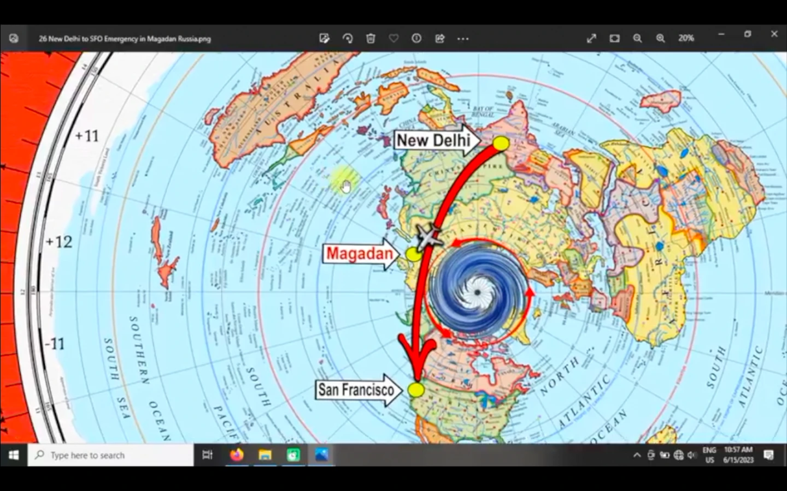Click the San Francisco label on map
Screen dimensions: 787x491
pyautogui.click(x=359, y=390)
